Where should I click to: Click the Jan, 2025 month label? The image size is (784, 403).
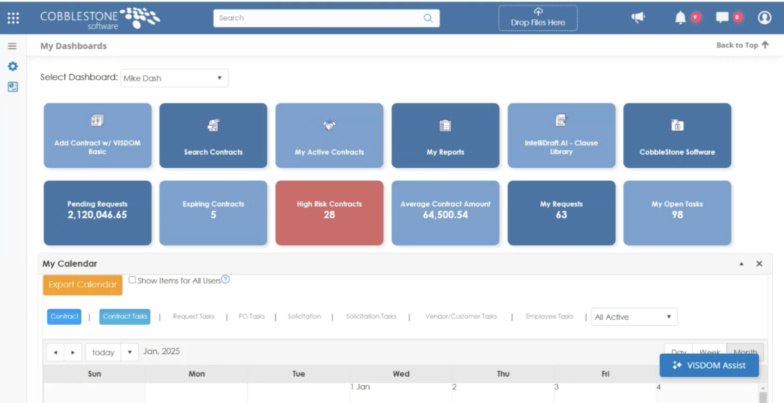click(x=162, y=351)
